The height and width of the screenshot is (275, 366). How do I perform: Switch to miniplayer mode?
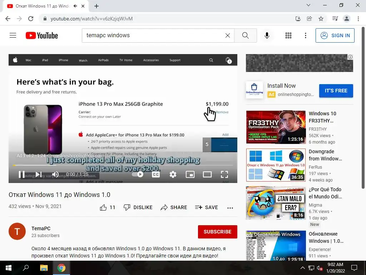coord(190,174)
